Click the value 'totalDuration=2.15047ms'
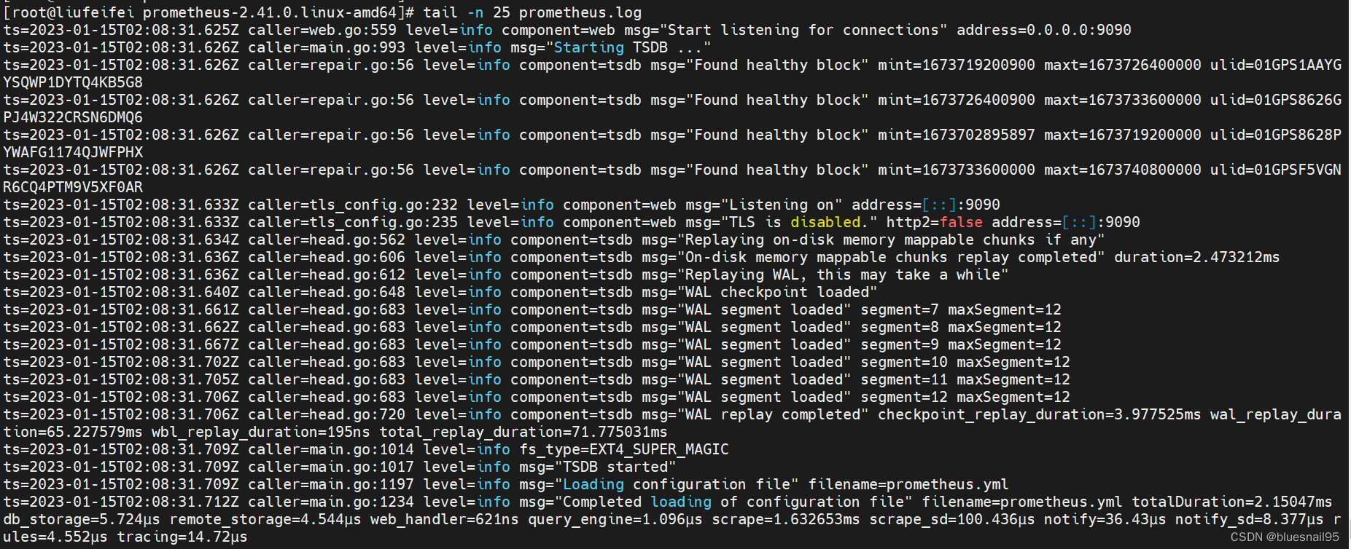This screenshot has width=1351, height=549. (x=1231, y=502)
